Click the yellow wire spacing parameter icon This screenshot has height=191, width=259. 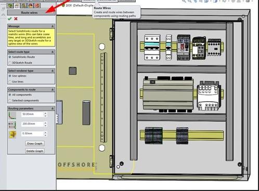(x=12, y=134)
